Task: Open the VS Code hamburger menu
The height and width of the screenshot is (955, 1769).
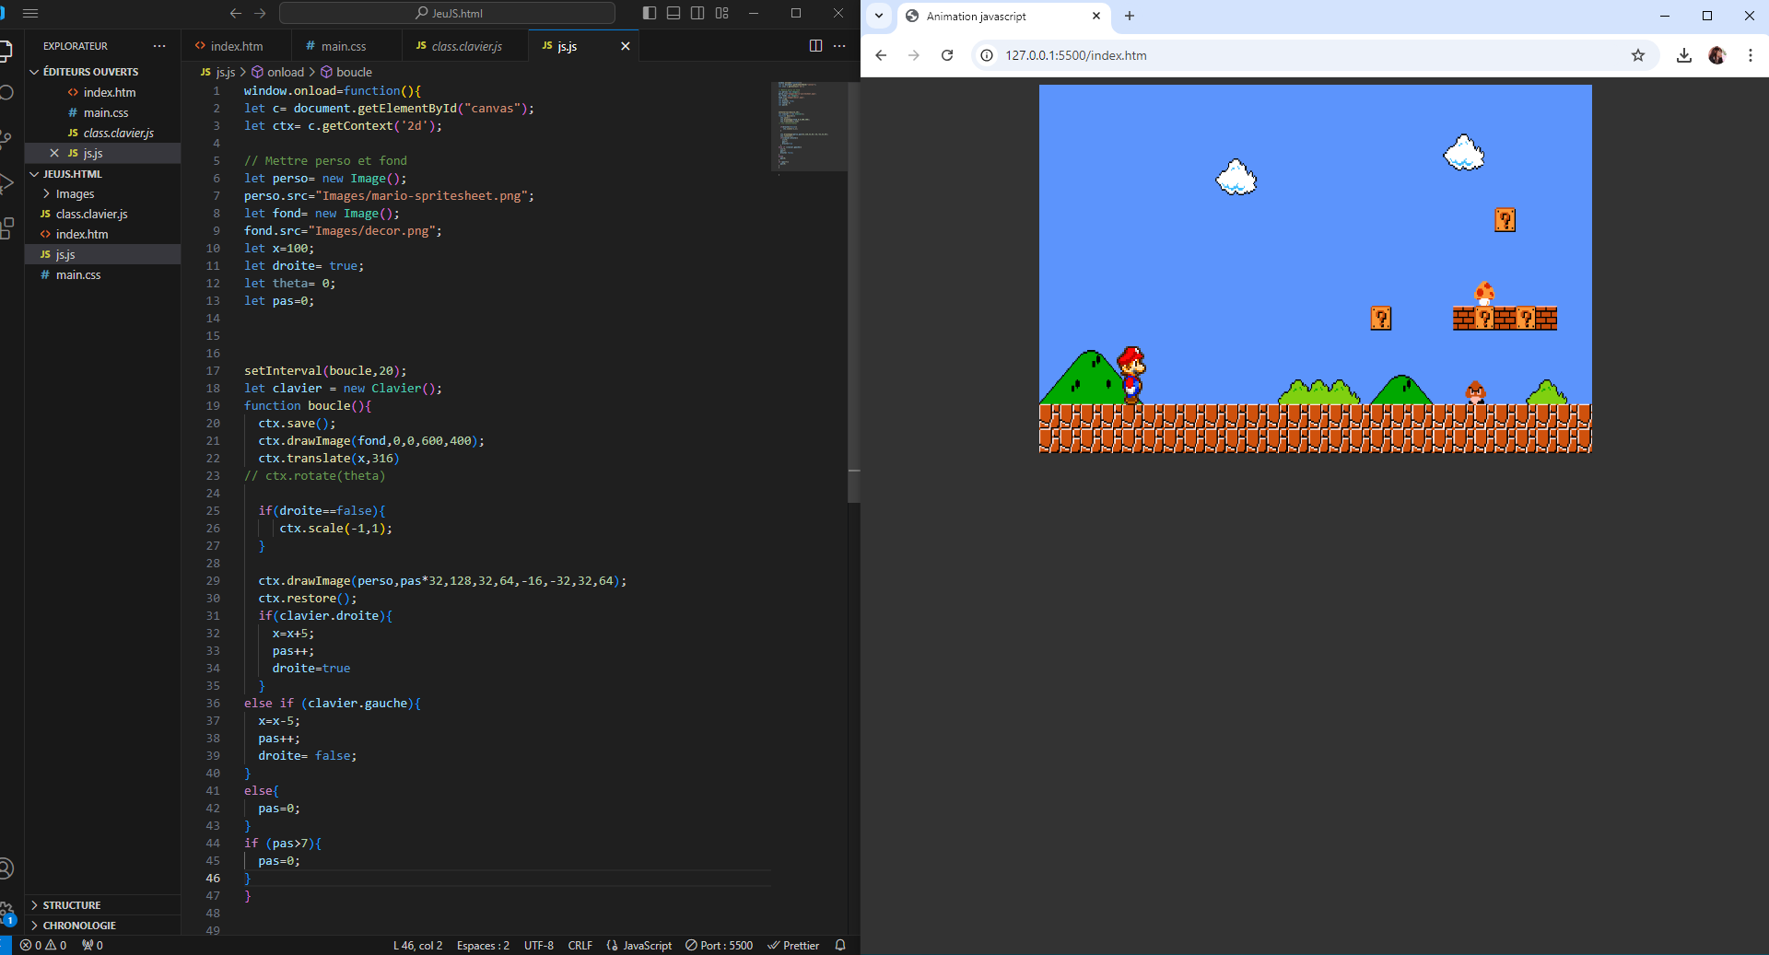Action: (x=30, y=13)
